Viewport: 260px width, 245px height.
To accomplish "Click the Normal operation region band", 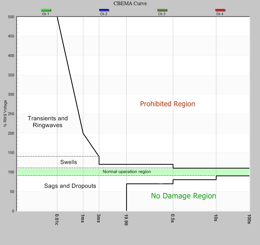I will pos(127,172).
